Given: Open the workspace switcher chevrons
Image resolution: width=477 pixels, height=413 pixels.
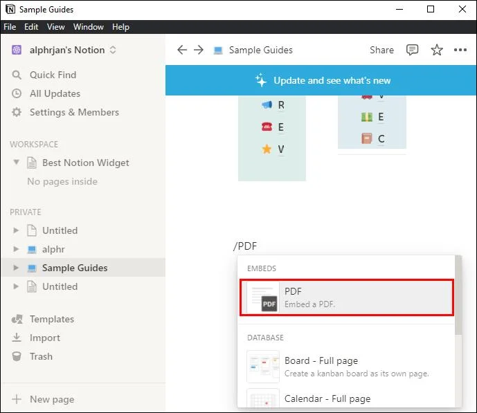Looking at the screenshot, I should [x=113, y=50].
